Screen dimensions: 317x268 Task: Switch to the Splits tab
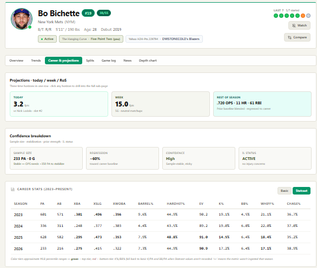(90, 61)
